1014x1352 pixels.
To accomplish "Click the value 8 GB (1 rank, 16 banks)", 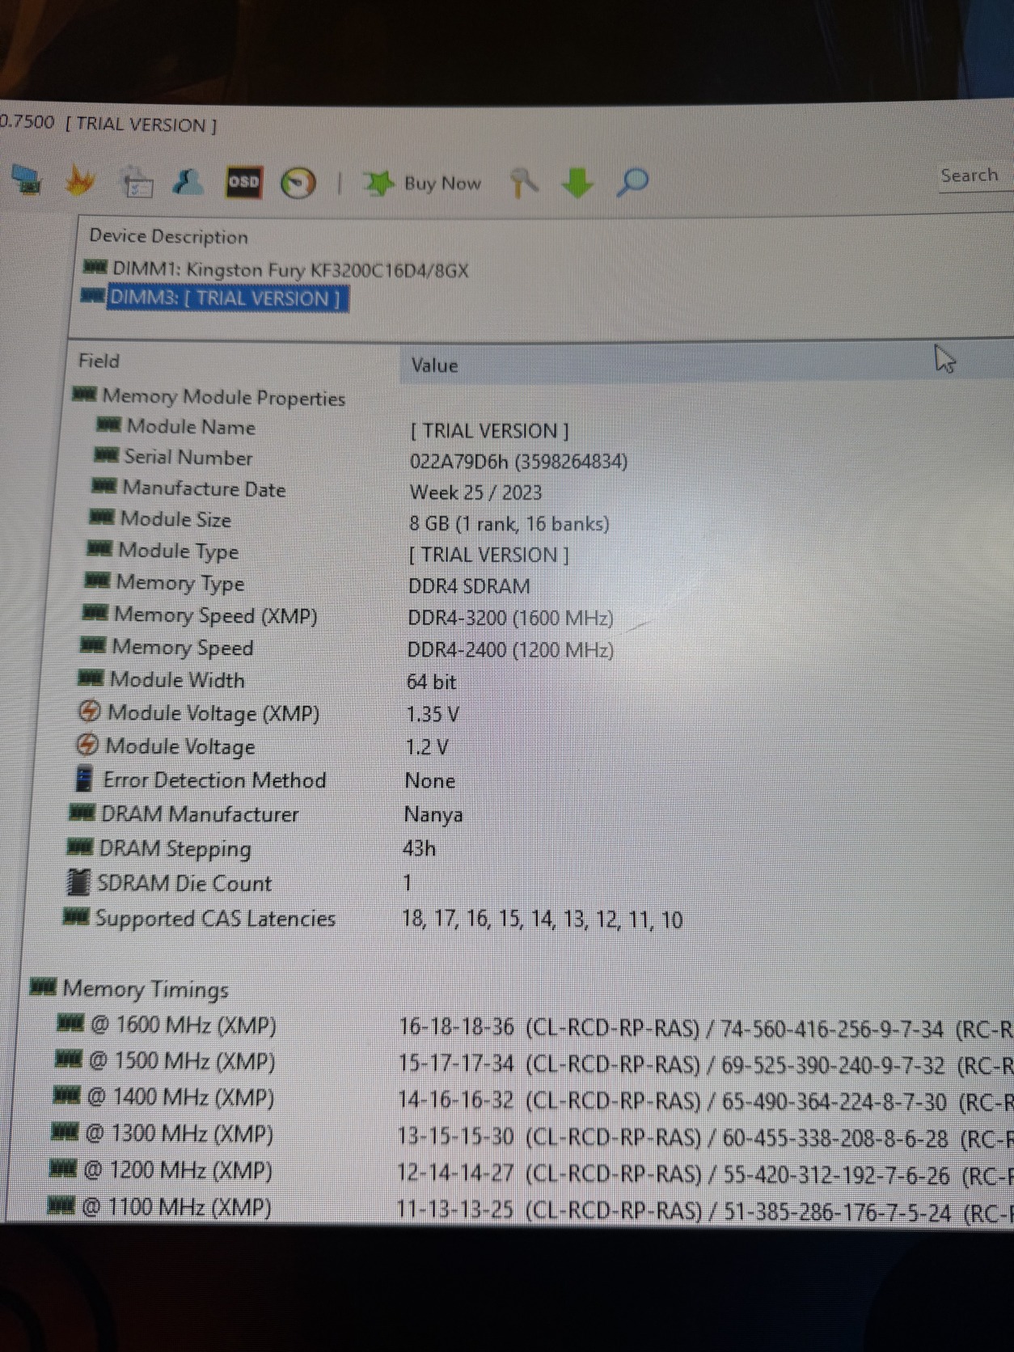I will [x=509, y=523].
